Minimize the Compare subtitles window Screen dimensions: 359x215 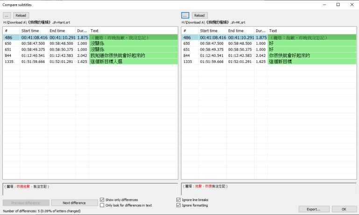pyautogui.click(x=324, y=5)
